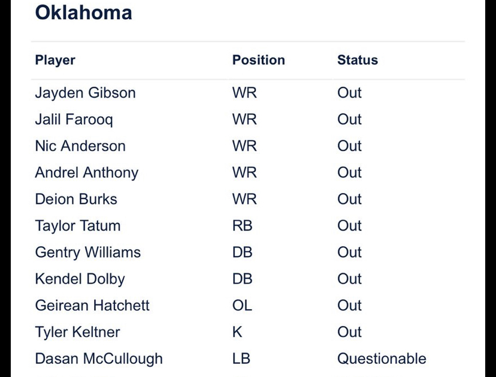Viewport: 496px width, 377px height.
Task: Choose Taylor Tatum's name
Action: click(x=78, y=226)
